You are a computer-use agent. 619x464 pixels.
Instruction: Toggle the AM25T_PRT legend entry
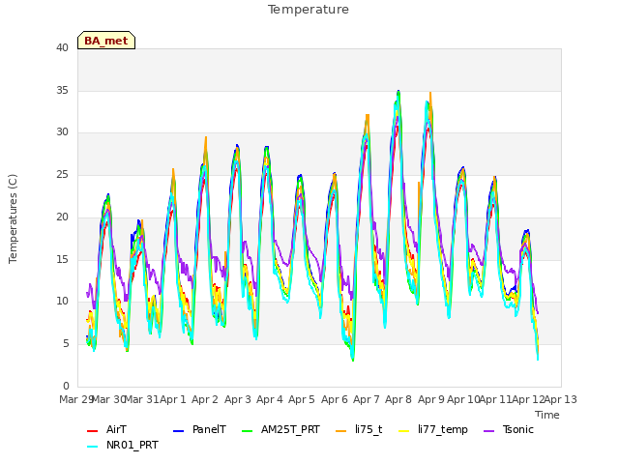pyautogui.click(x=280, y=429)
